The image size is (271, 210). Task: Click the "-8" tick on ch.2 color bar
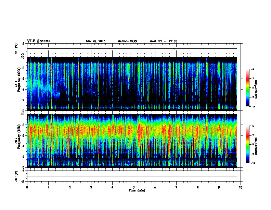click(253, 144)
